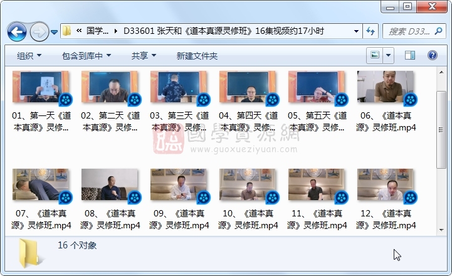
Task: Toggle the preview pane button
Action: (409, 55)
